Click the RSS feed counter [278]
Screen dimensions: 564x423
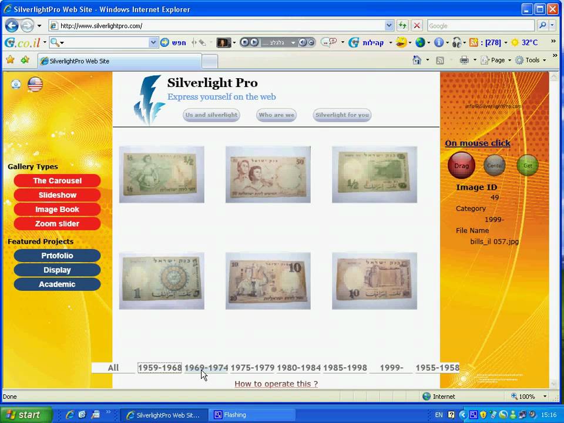coord(485,42)
